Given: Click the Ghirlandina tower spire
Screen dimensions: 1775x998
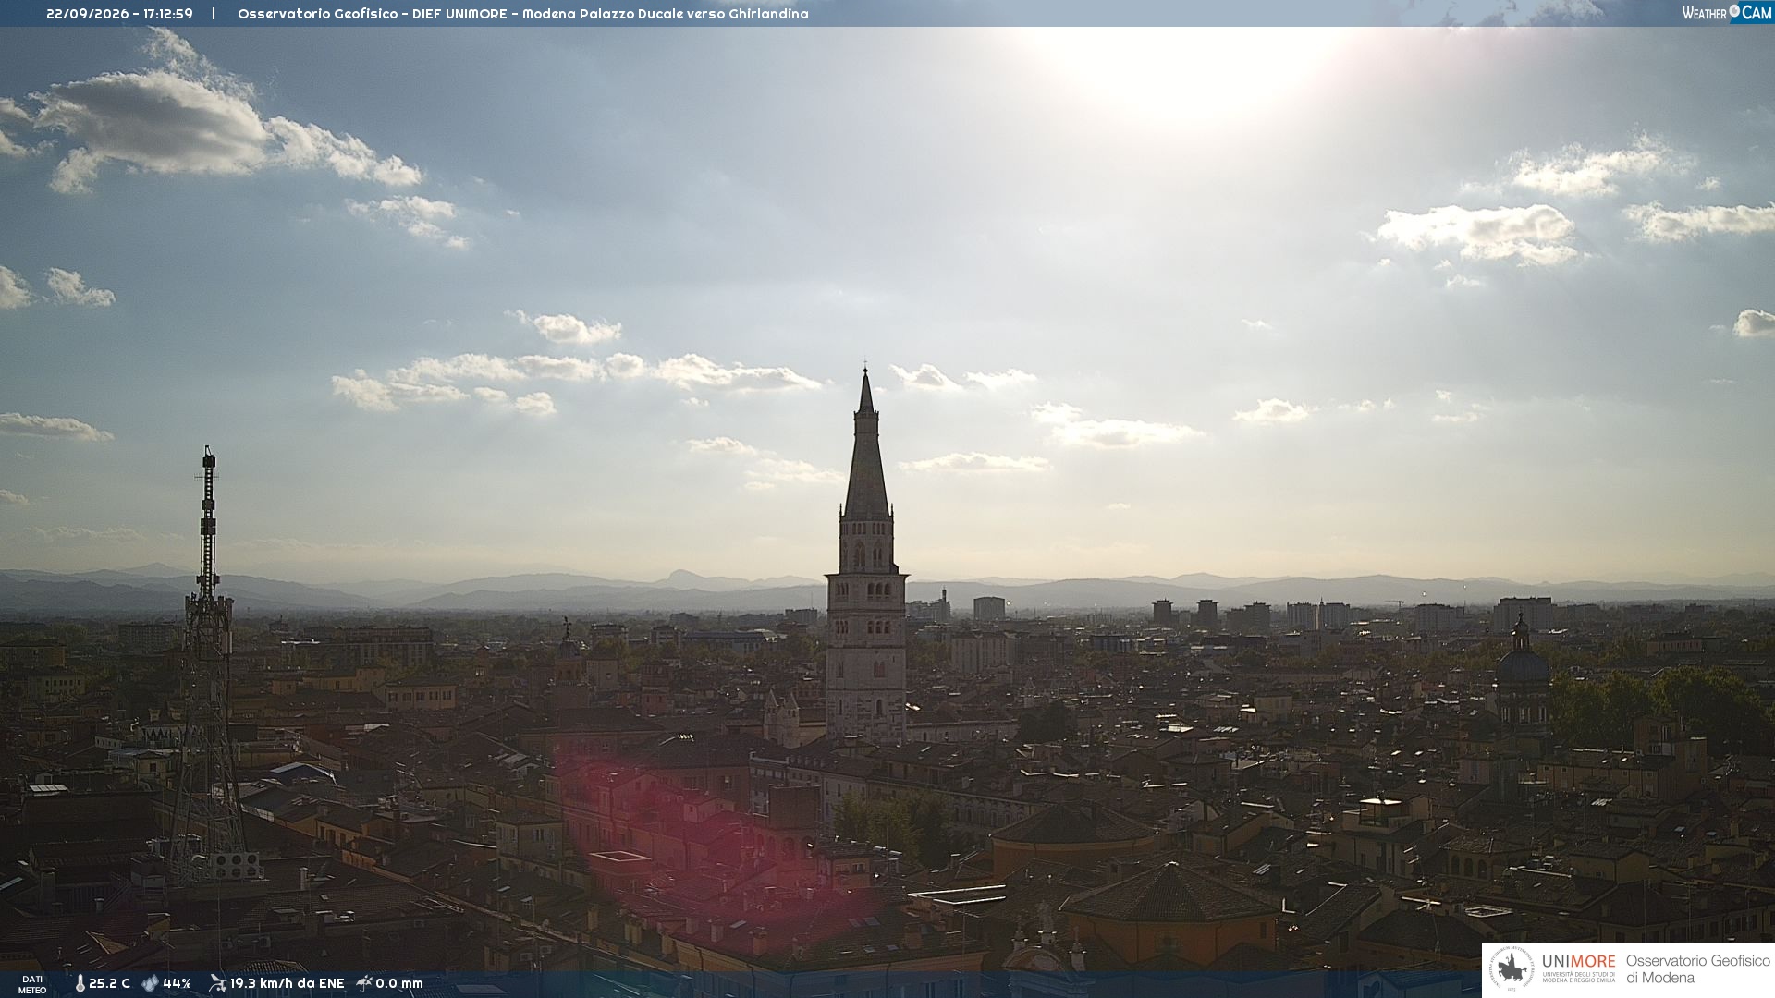Looking at the screenshot, I should coord(866,444).
